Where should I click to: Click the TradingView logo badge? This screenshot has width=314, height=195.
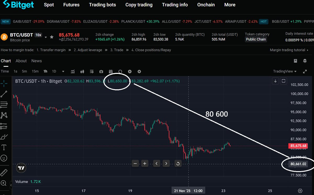[x=21, y=168]
